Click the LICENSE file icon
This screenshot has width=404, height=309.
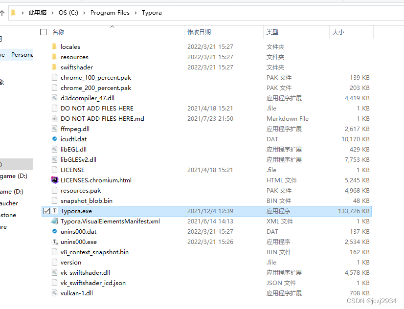point(54,170)
